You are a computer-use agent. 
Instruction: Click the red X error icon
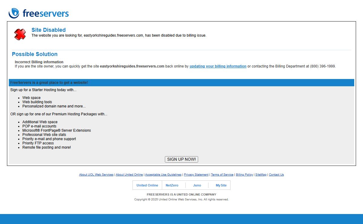[20, 34]
